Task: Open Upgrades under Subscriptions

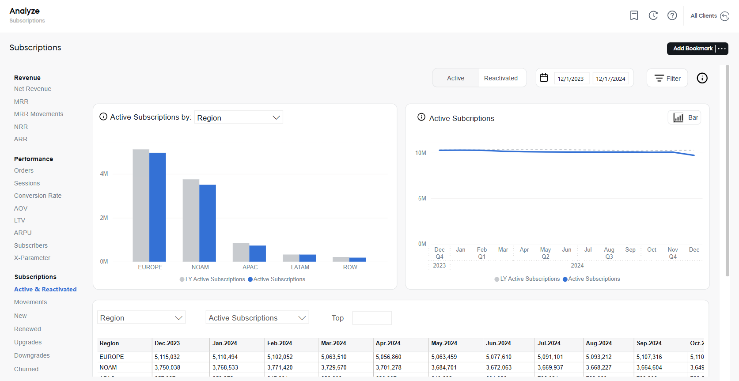Action: pos(28,342)
